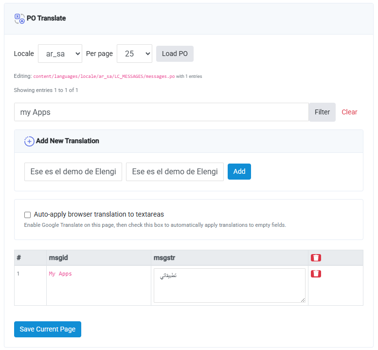Click the second new translation msgstr field
The image size is (378, 350).
tap(175, 172)
